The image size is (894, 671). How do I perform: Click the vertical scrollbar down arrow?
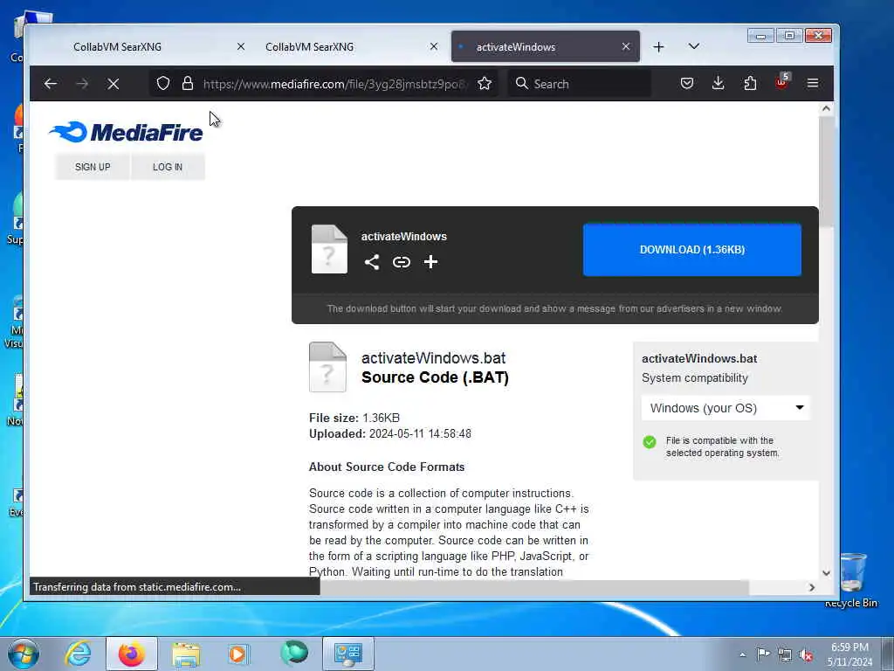(826, 573)
